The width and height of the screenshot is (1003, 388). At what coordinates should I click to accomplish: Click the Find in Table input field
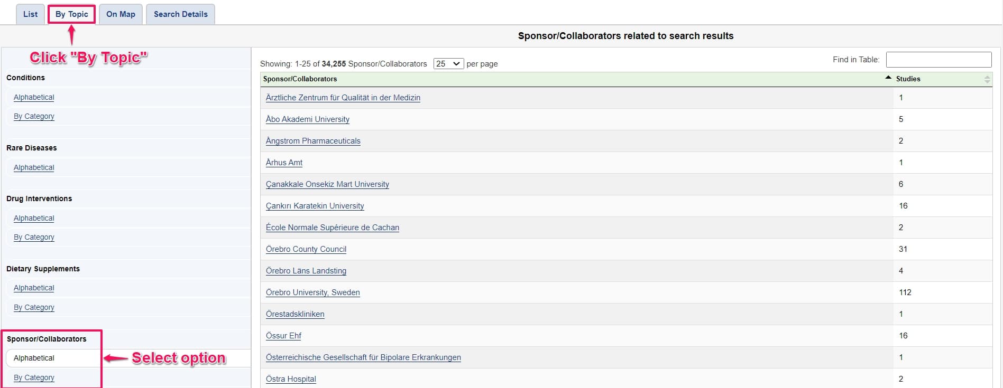pos(938,60)
